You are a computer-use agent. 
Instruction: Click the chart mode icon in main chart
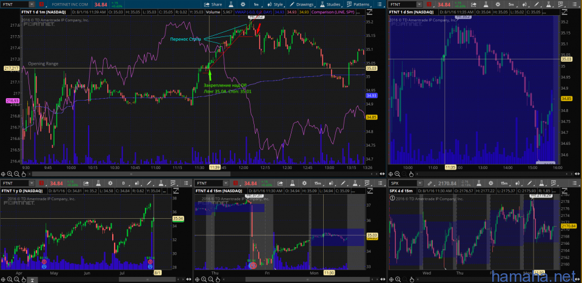pos(369,12)
